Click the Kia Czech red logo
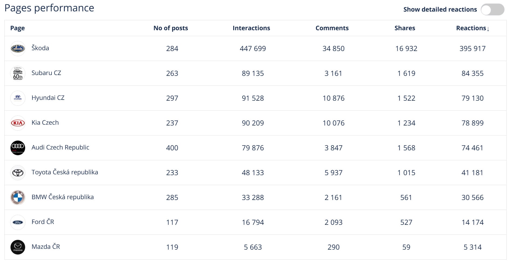Viewport: 511px width, 265px height. (x=18, y=123)
